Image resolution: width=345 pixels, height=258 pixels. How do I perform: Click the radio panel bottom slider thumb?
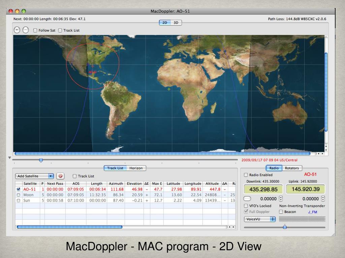point(285,227)
